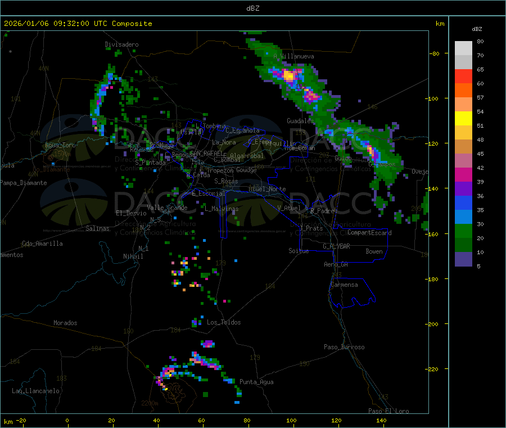506x428 pixels.
Task: Click the Pampa_Diamante location label
Action: (x=24, y=183)
